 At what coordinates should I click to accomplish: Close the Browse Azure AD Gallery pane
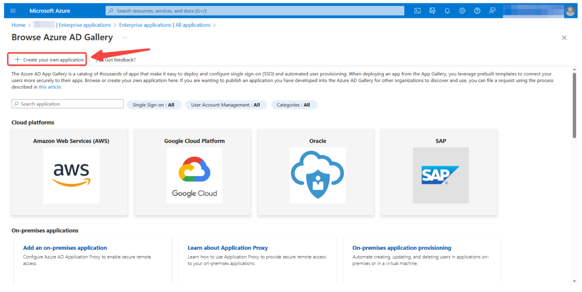click(564, 38)
